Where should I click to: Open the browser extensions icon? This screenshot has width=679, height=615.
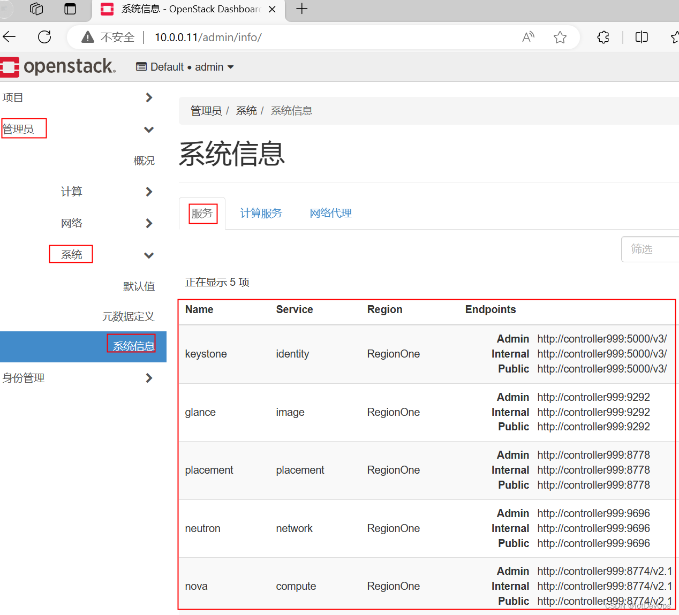click(x=603, y=37)
